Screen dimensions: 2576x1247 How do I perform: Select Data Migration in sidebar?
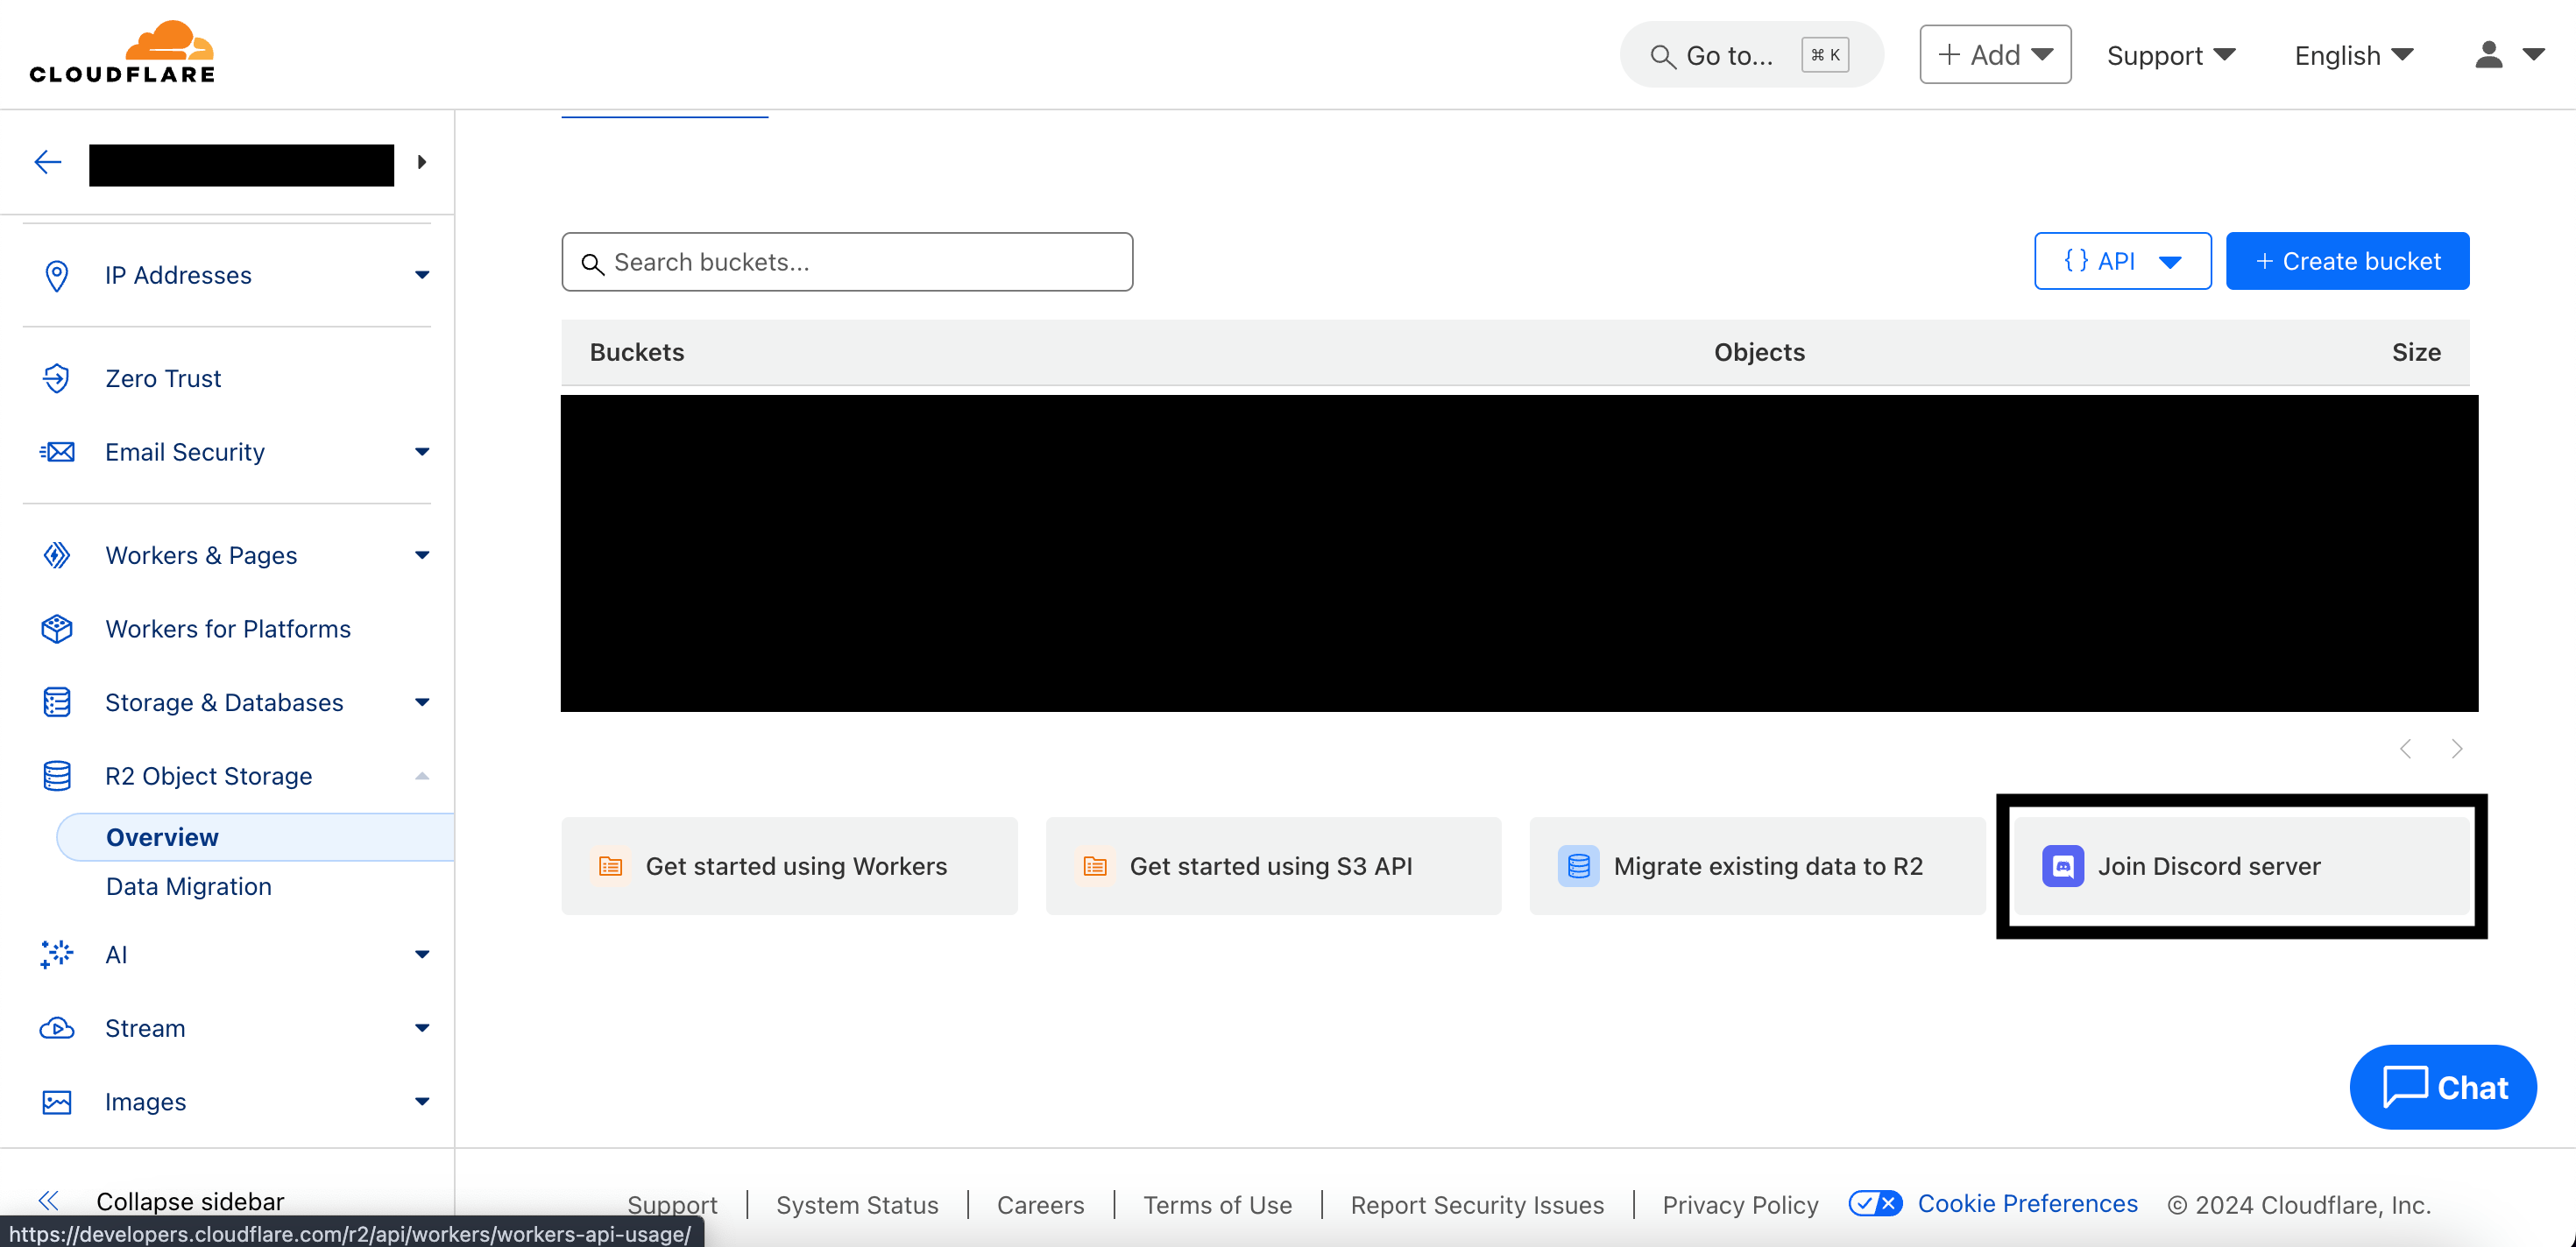pyautogui.click(x=188, y=886)
